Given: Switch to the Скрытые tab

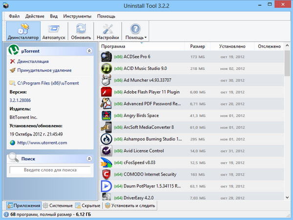Looking at the screenshot, I should (x=88, y=206).
